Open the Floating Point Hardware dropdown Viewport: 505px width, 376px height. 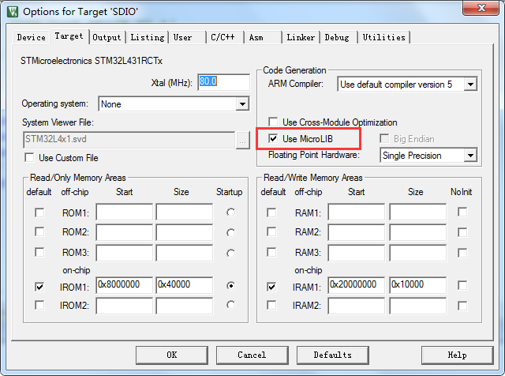click(470, 156)
